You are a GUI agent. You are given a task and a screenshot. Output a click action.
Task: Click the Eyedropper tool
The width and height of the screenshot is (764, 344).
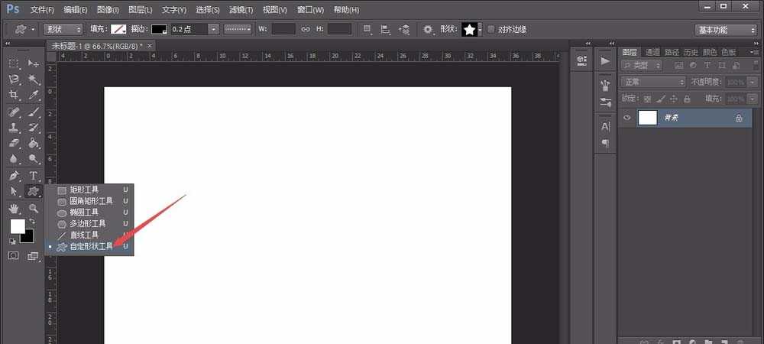click(x=34, y=95)
